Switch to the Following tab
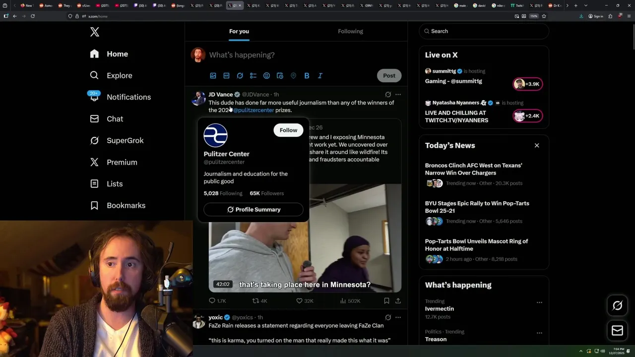This screenshot has height=357, width=635. pyautogui.click(x=351, y=31)
